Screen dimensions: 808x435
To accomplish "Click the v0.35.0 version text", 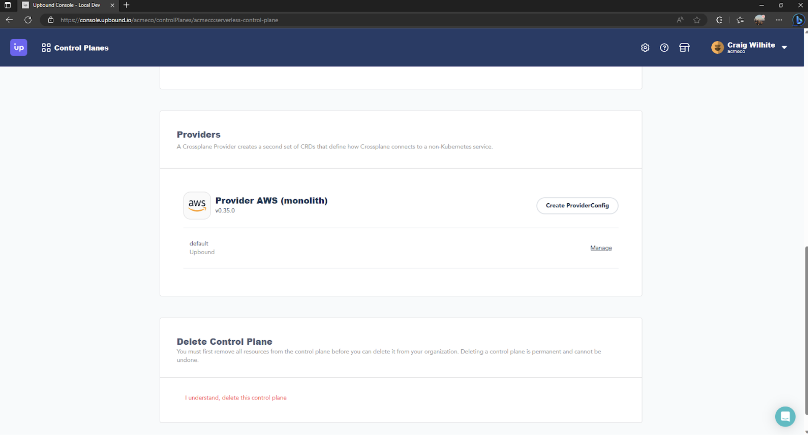I will [225, 210].
